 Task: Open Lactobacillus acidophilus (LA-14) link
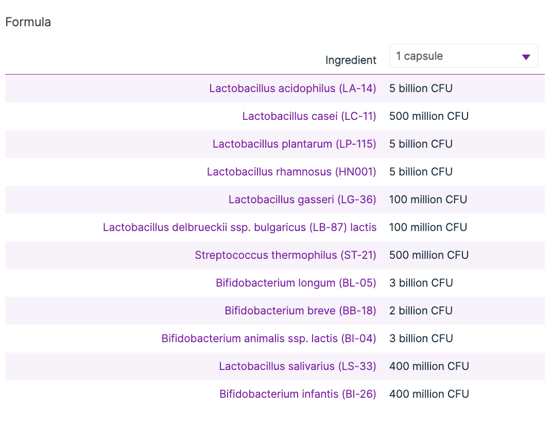pos(292,89)
